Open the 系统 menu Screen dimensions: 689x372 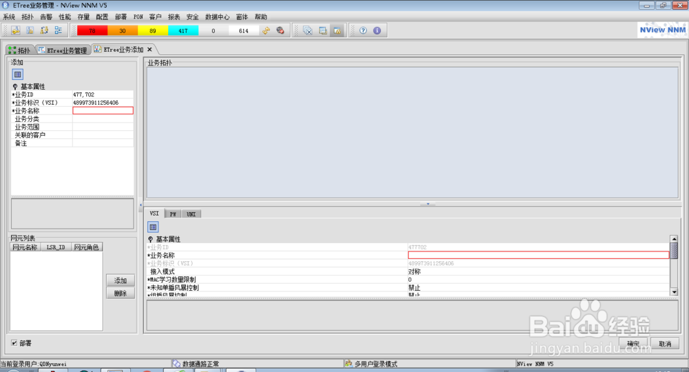pos(9,17)
